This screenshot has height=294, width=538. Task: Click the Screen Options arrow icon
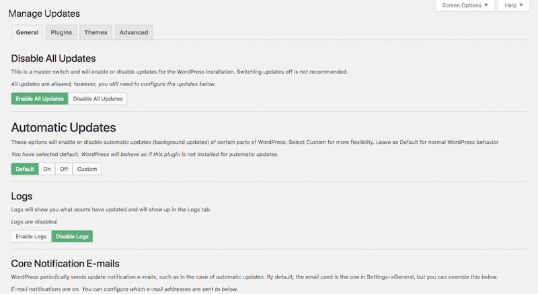(x=486, y=5)
